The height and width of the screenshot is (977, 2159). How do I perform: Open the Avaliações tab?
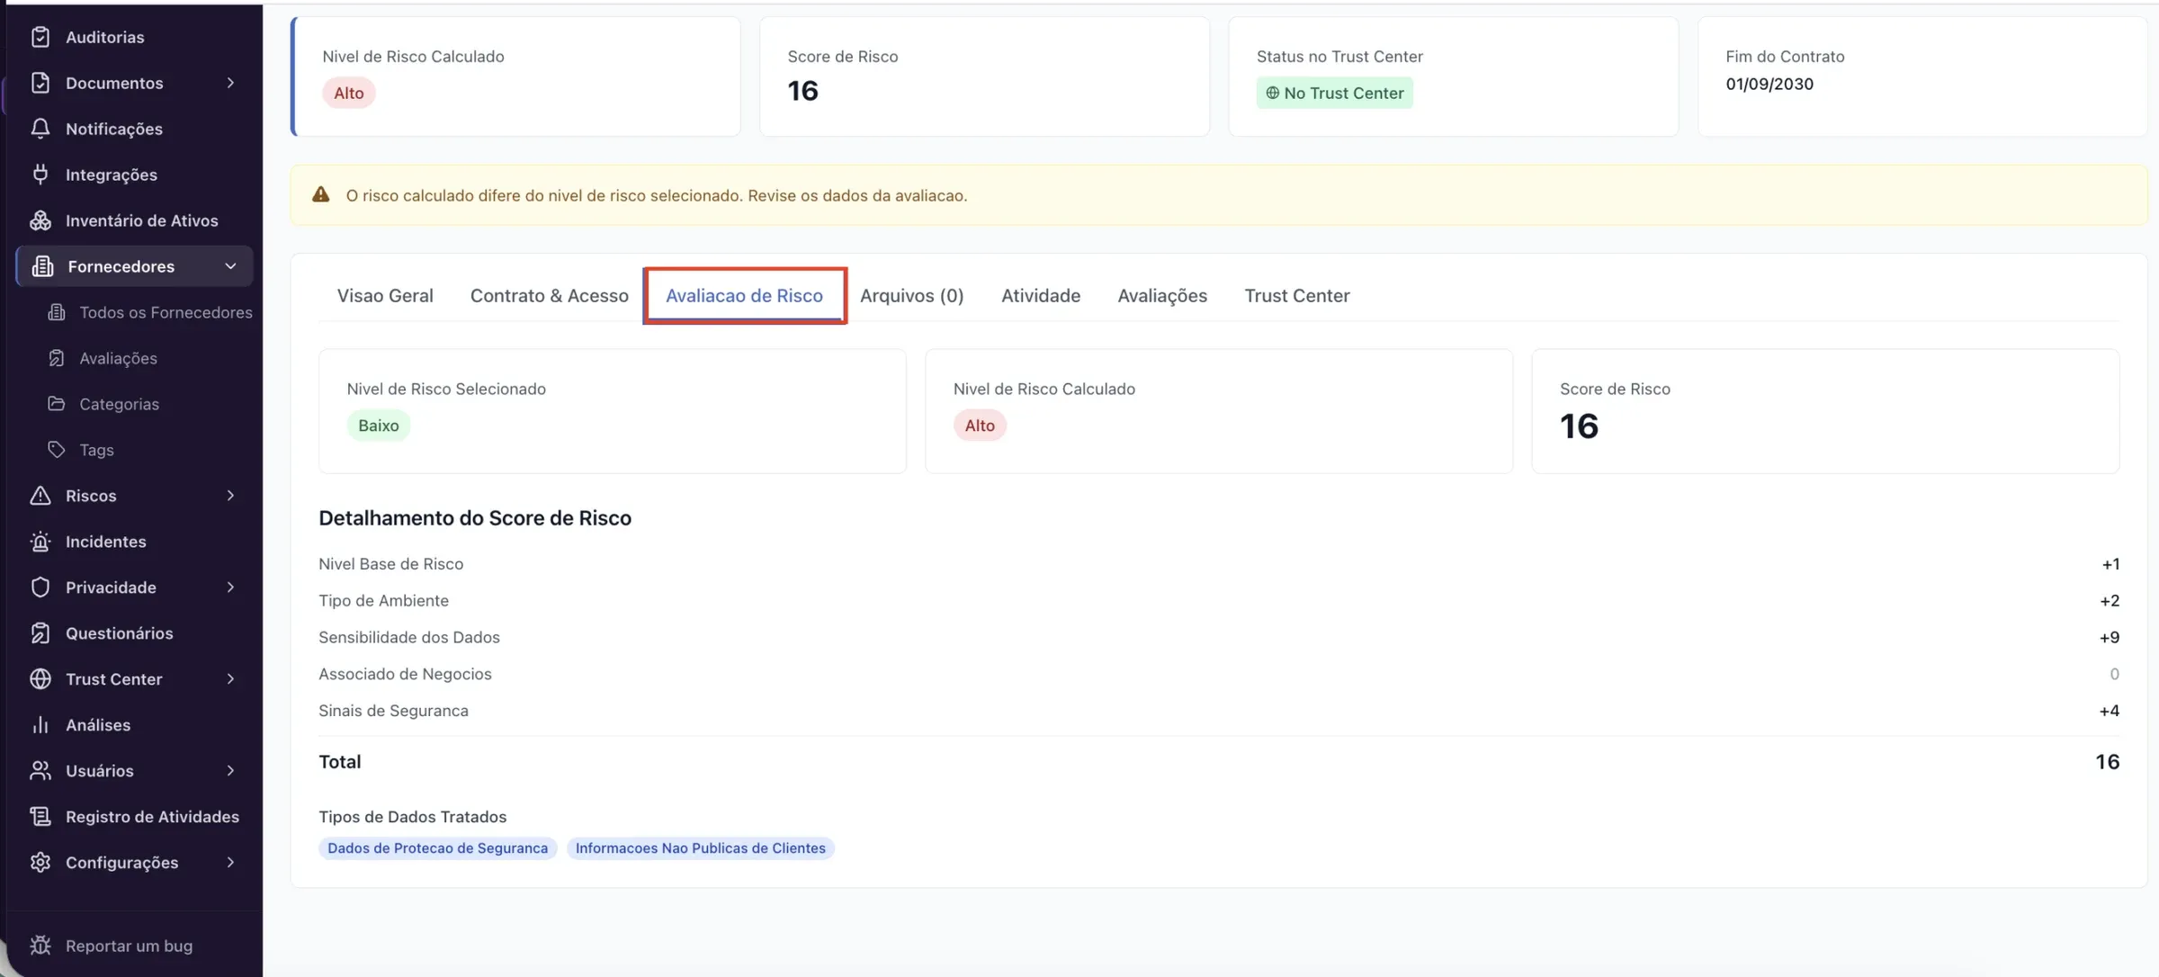pos(1162,296)
